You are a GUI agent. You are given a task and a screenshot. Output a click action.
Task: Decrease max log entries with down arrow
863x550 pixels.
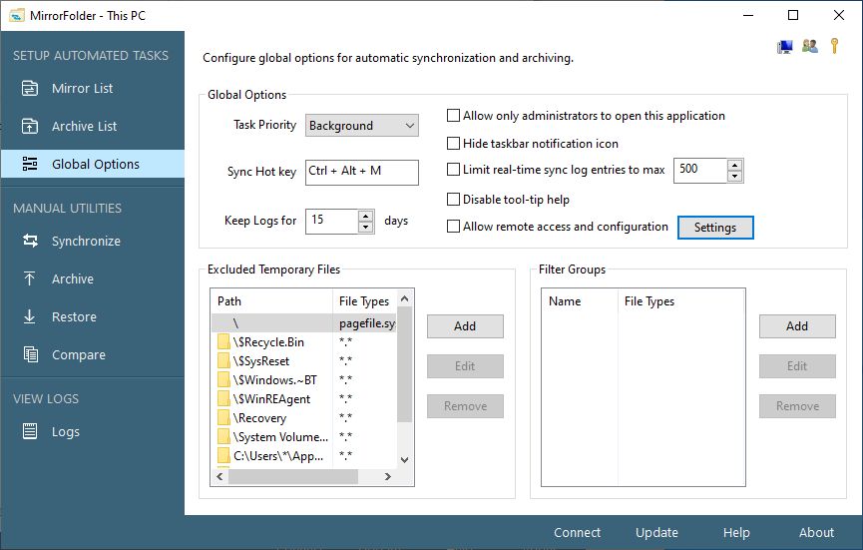point(734,176)
